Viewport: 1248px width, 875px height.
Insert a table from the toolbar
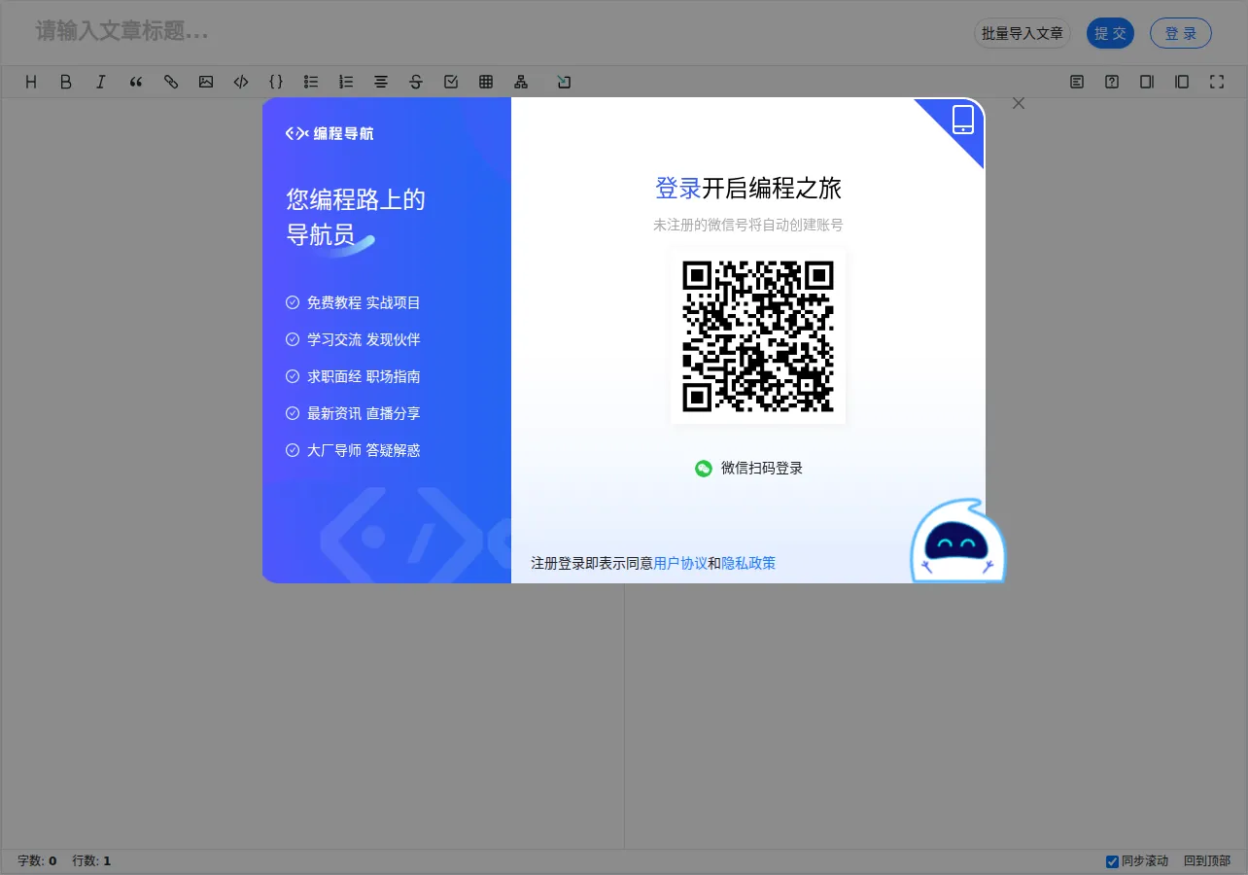coord(486,82)
